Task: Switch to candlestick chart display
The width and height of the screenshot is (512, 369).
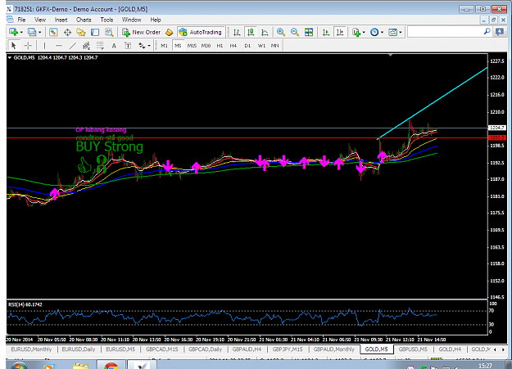Action: (251, 32)
